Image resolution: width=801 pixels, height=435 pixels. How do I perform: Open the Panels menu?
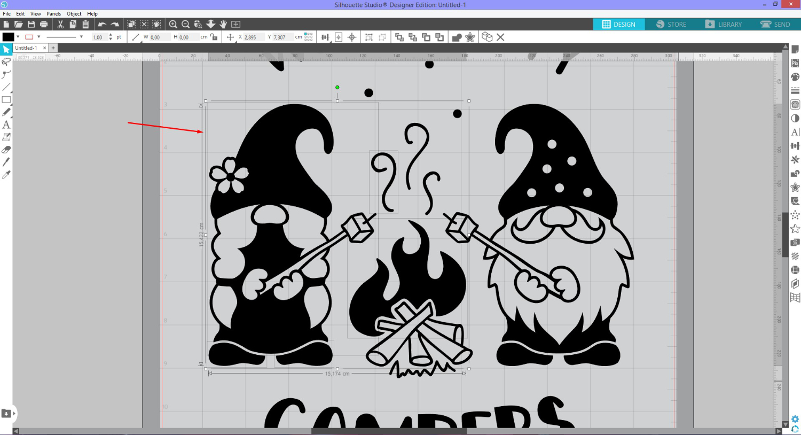(53, 14)
